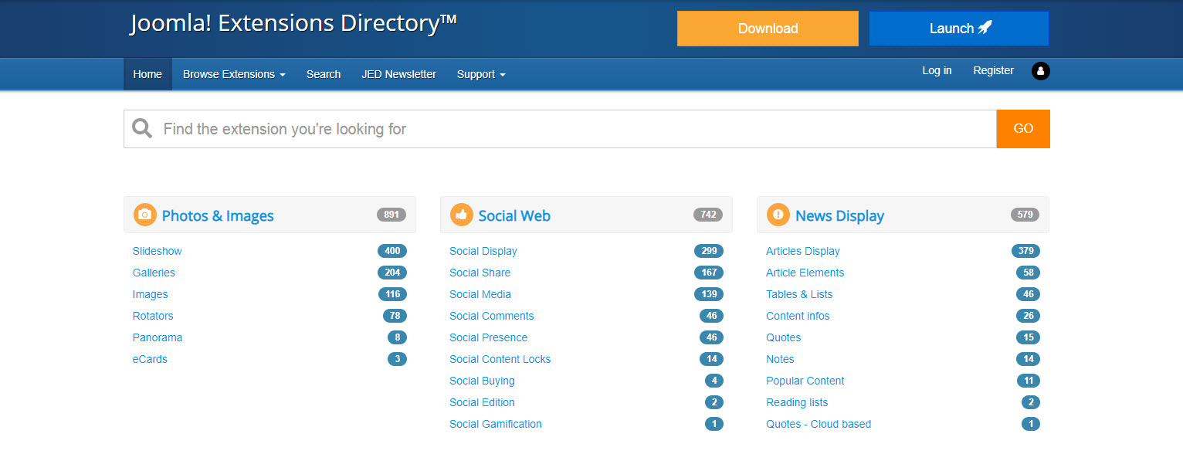Click the 579 count badge for News Display

(x=1025, y=215)
